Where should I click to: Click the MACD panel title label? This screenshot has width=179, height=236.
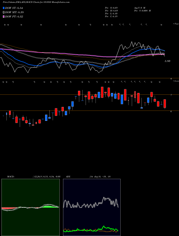(x=11, y=177)
